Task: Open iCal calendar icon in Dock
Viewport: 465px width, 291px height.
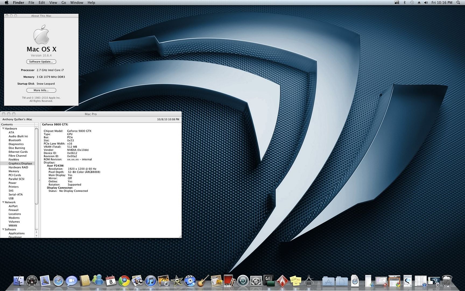Action: point(111,281)
